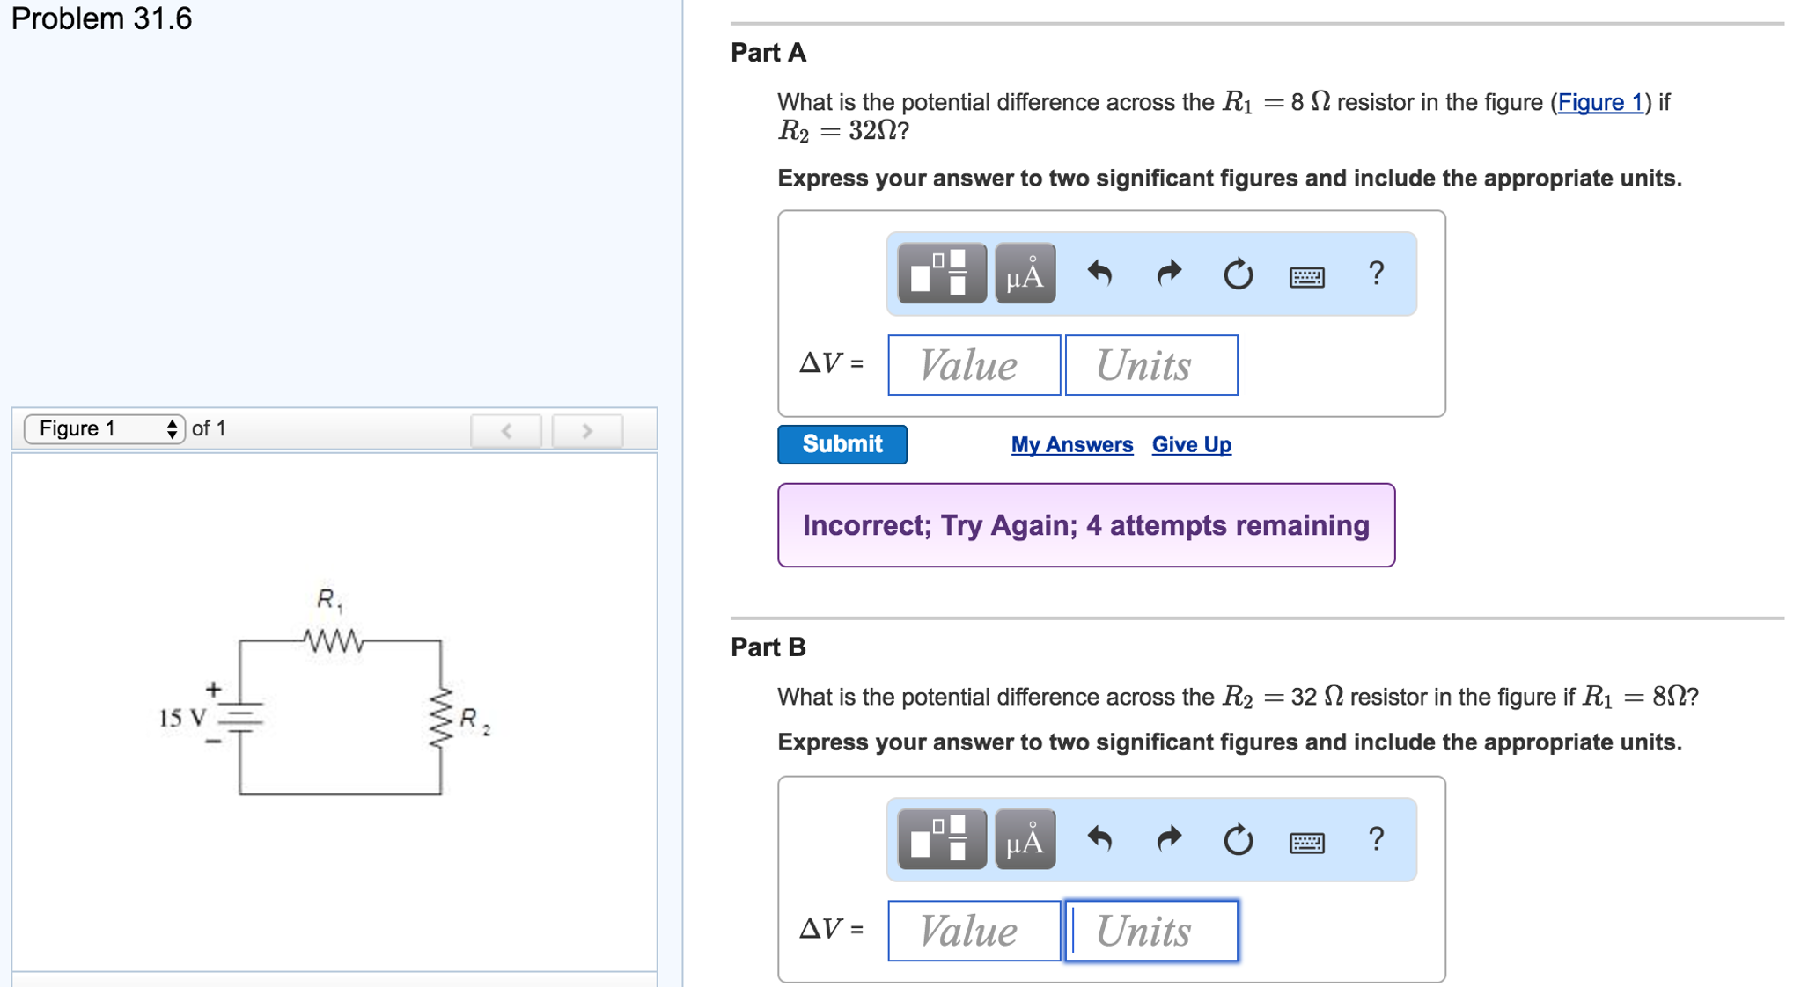
Task: Open the Figure 1 selection dropdown
Action: pos(106,429)
